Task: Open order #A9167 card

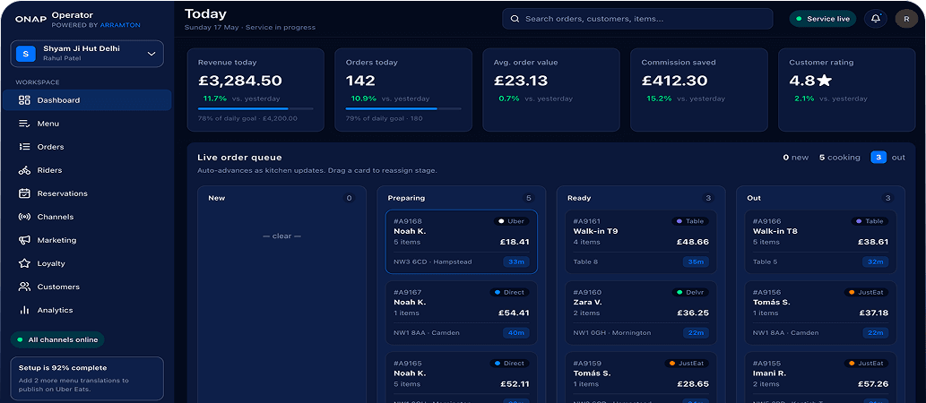Action: [x=462, y=313]
